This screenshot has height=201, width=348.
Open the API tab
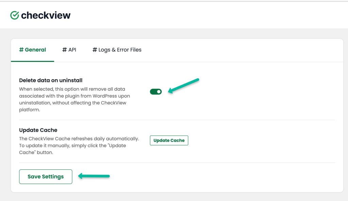(69, 50)
